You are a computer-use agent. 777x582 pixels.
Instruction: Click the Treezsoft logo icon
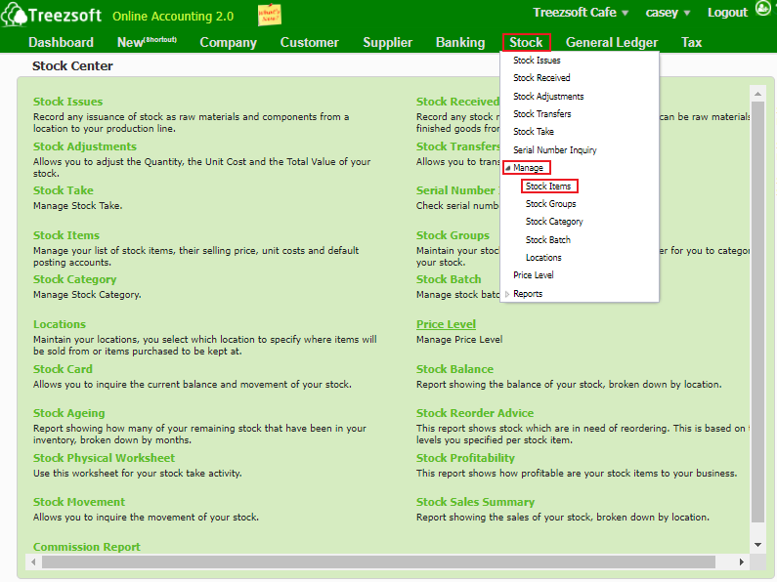[13, 15]
